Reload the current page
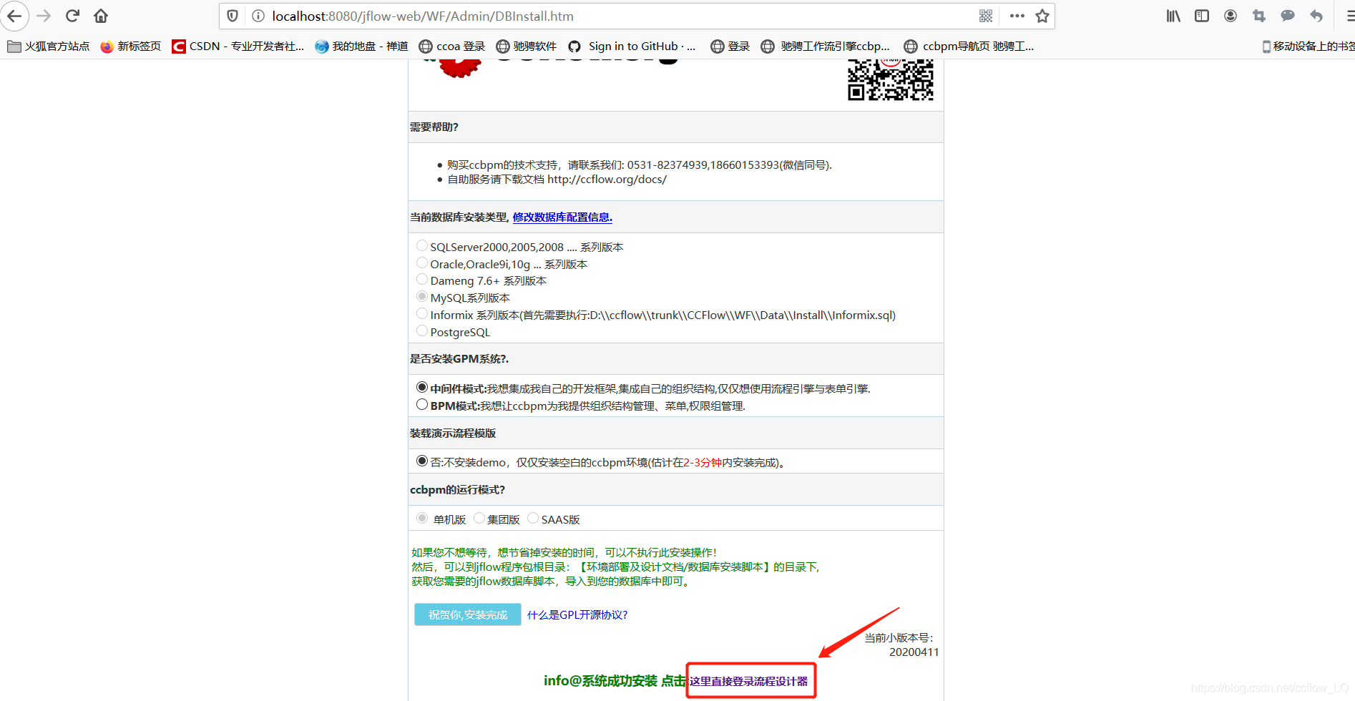Image resolution: width=1355 pixels, height=701 pixels. [x=72, y=16]
